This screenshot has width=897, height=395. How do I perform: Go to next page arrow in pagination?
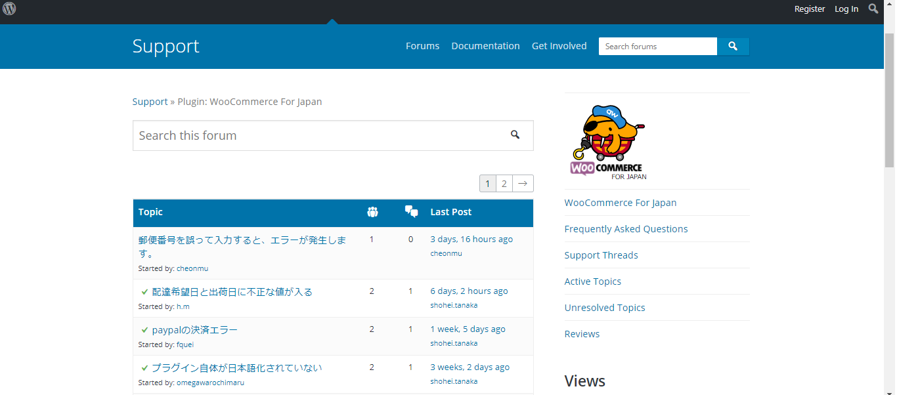(523, 184)
